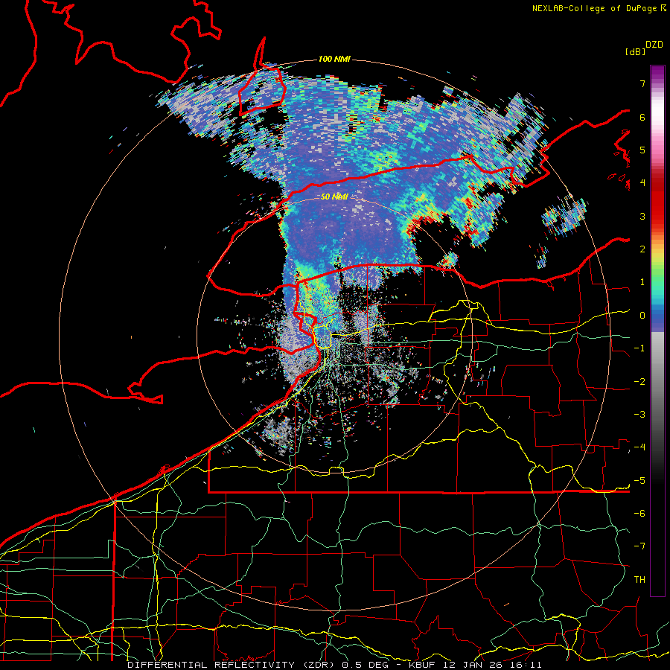Click the -5 dB legend tick label
Screen dimensions: 670x670
[x=639, y=481]
